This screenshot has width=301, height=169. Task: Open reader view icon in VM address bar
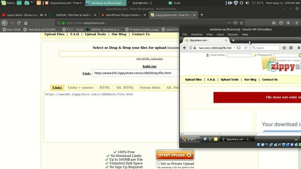(238, 48)
